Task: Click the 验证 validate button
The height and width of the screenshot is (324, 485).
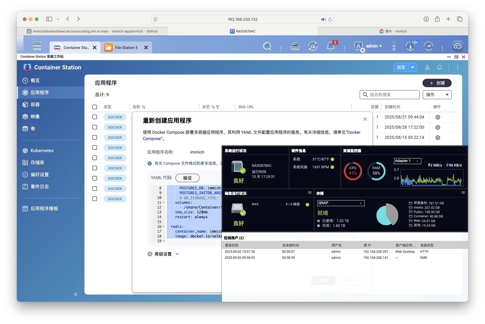Action: pos(187,178)
